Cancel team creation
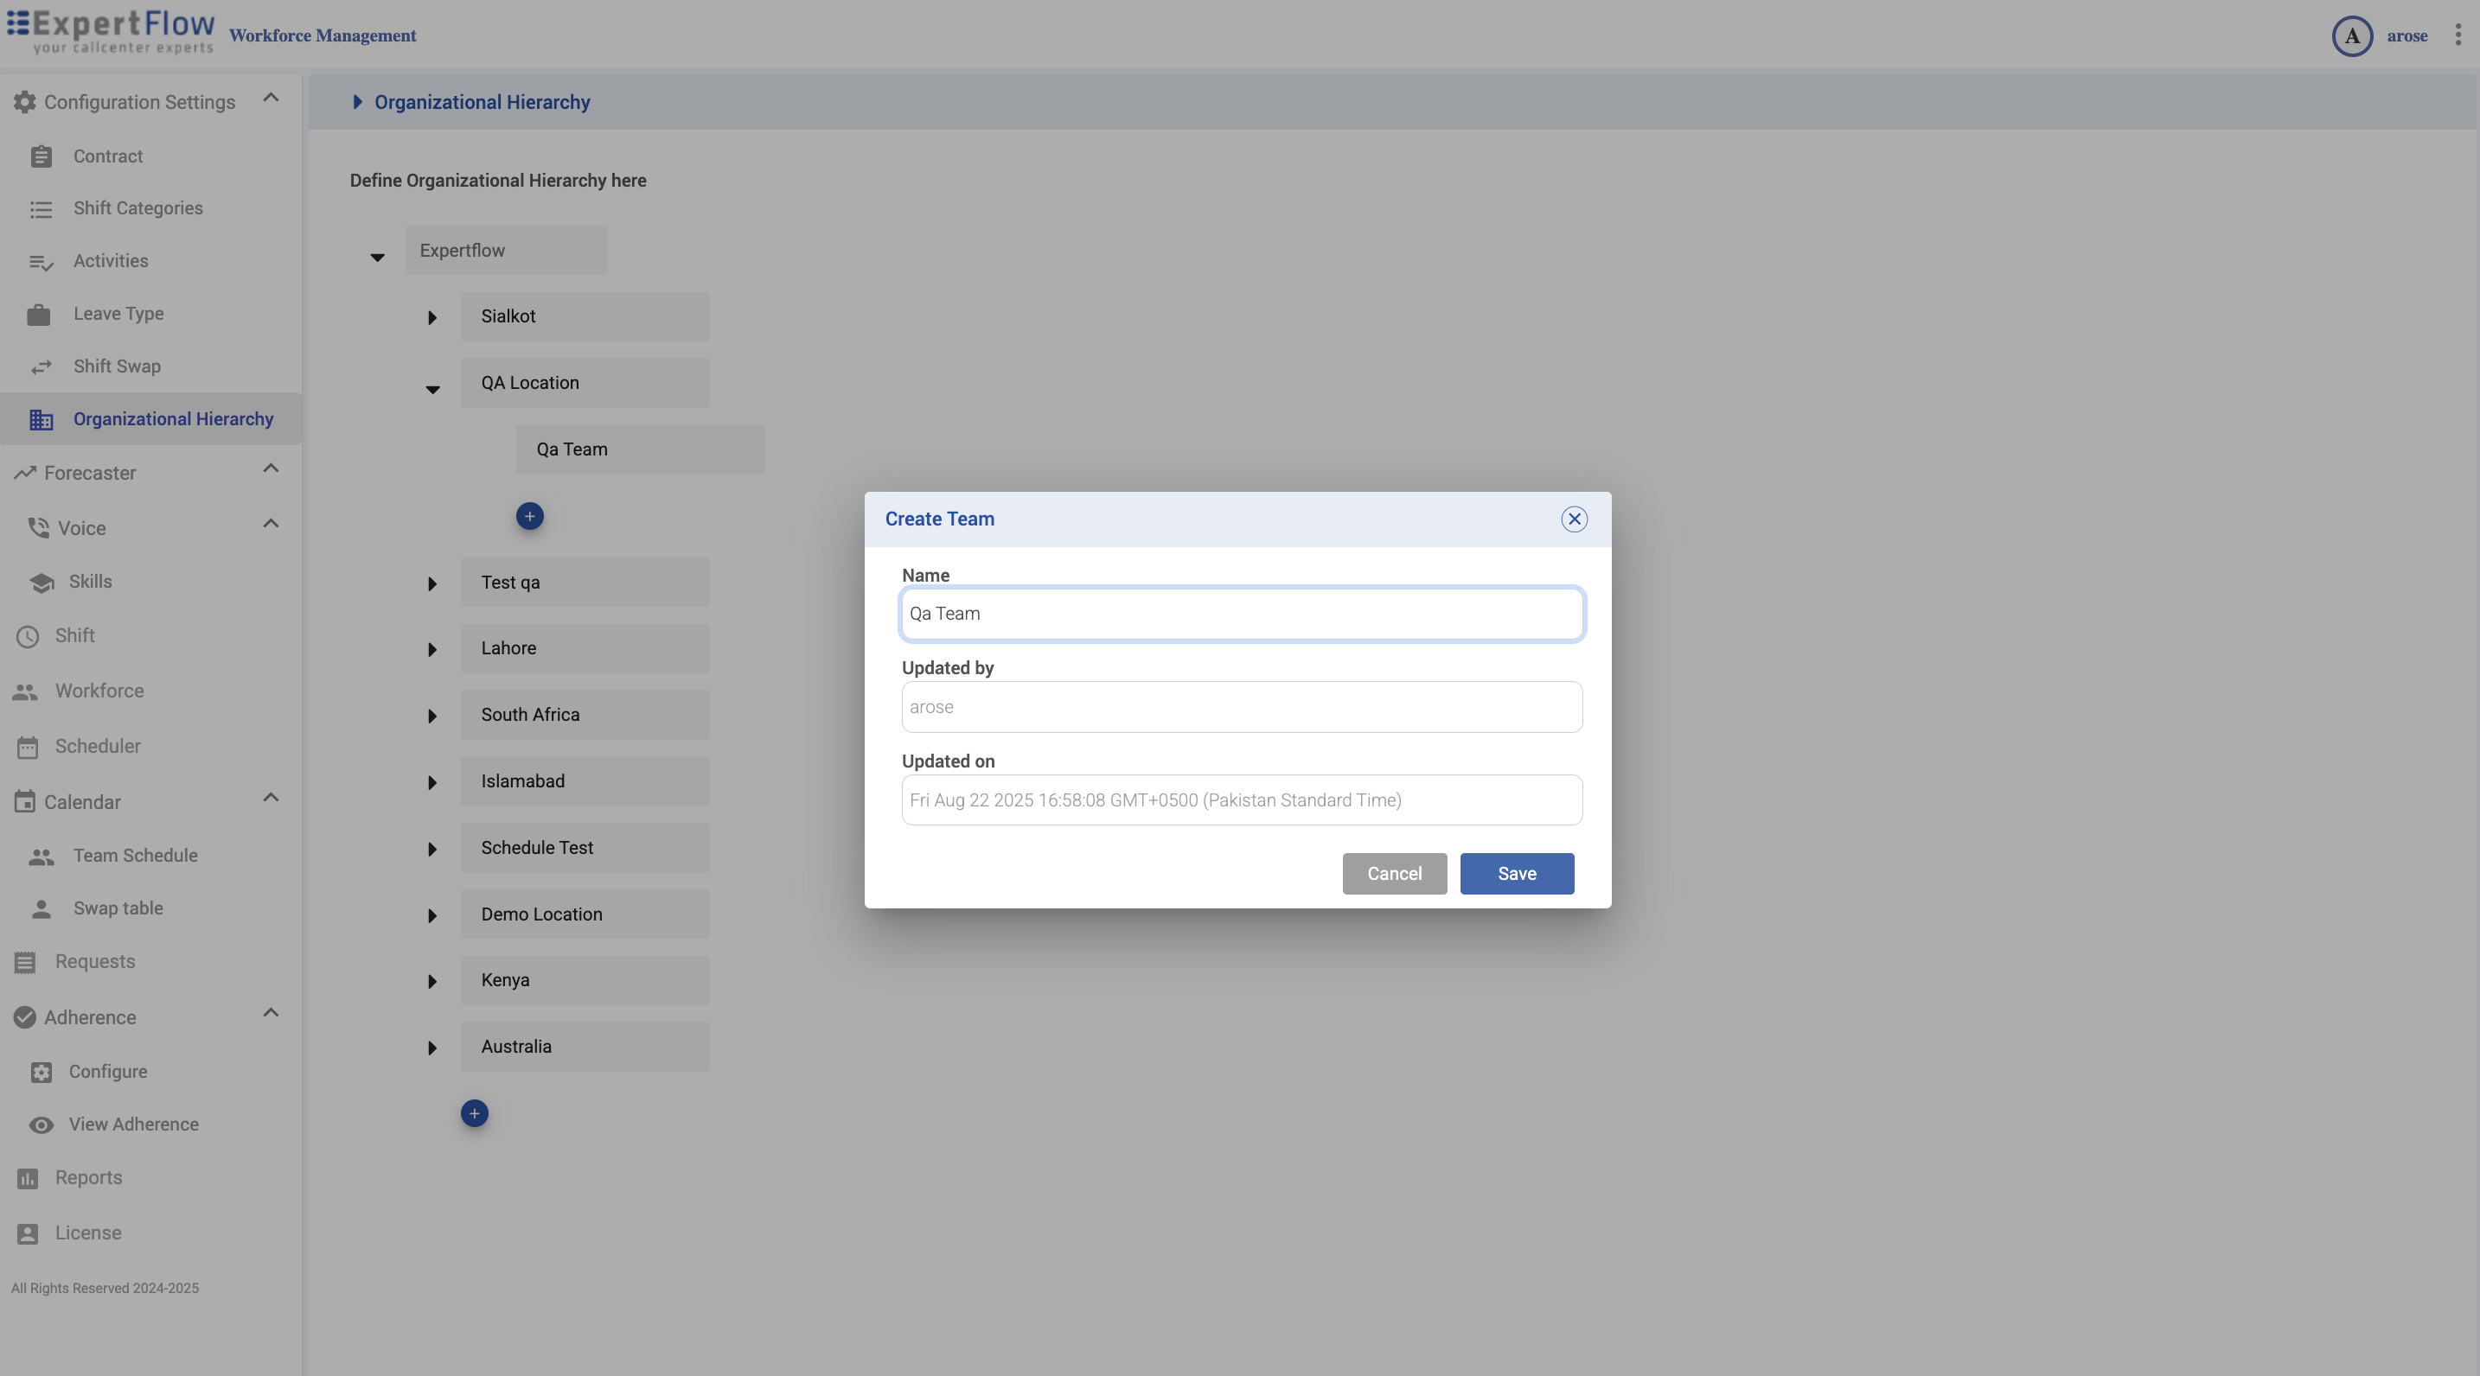Screen dimensions: 2480x1376 point(1394,874)
